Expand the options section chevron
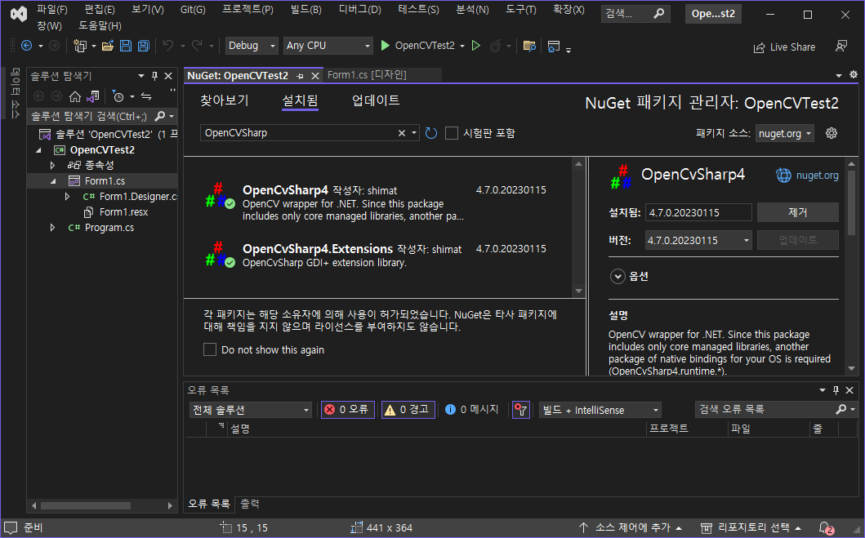The height and width of the screenshot is (538, 865). (618, 276)
